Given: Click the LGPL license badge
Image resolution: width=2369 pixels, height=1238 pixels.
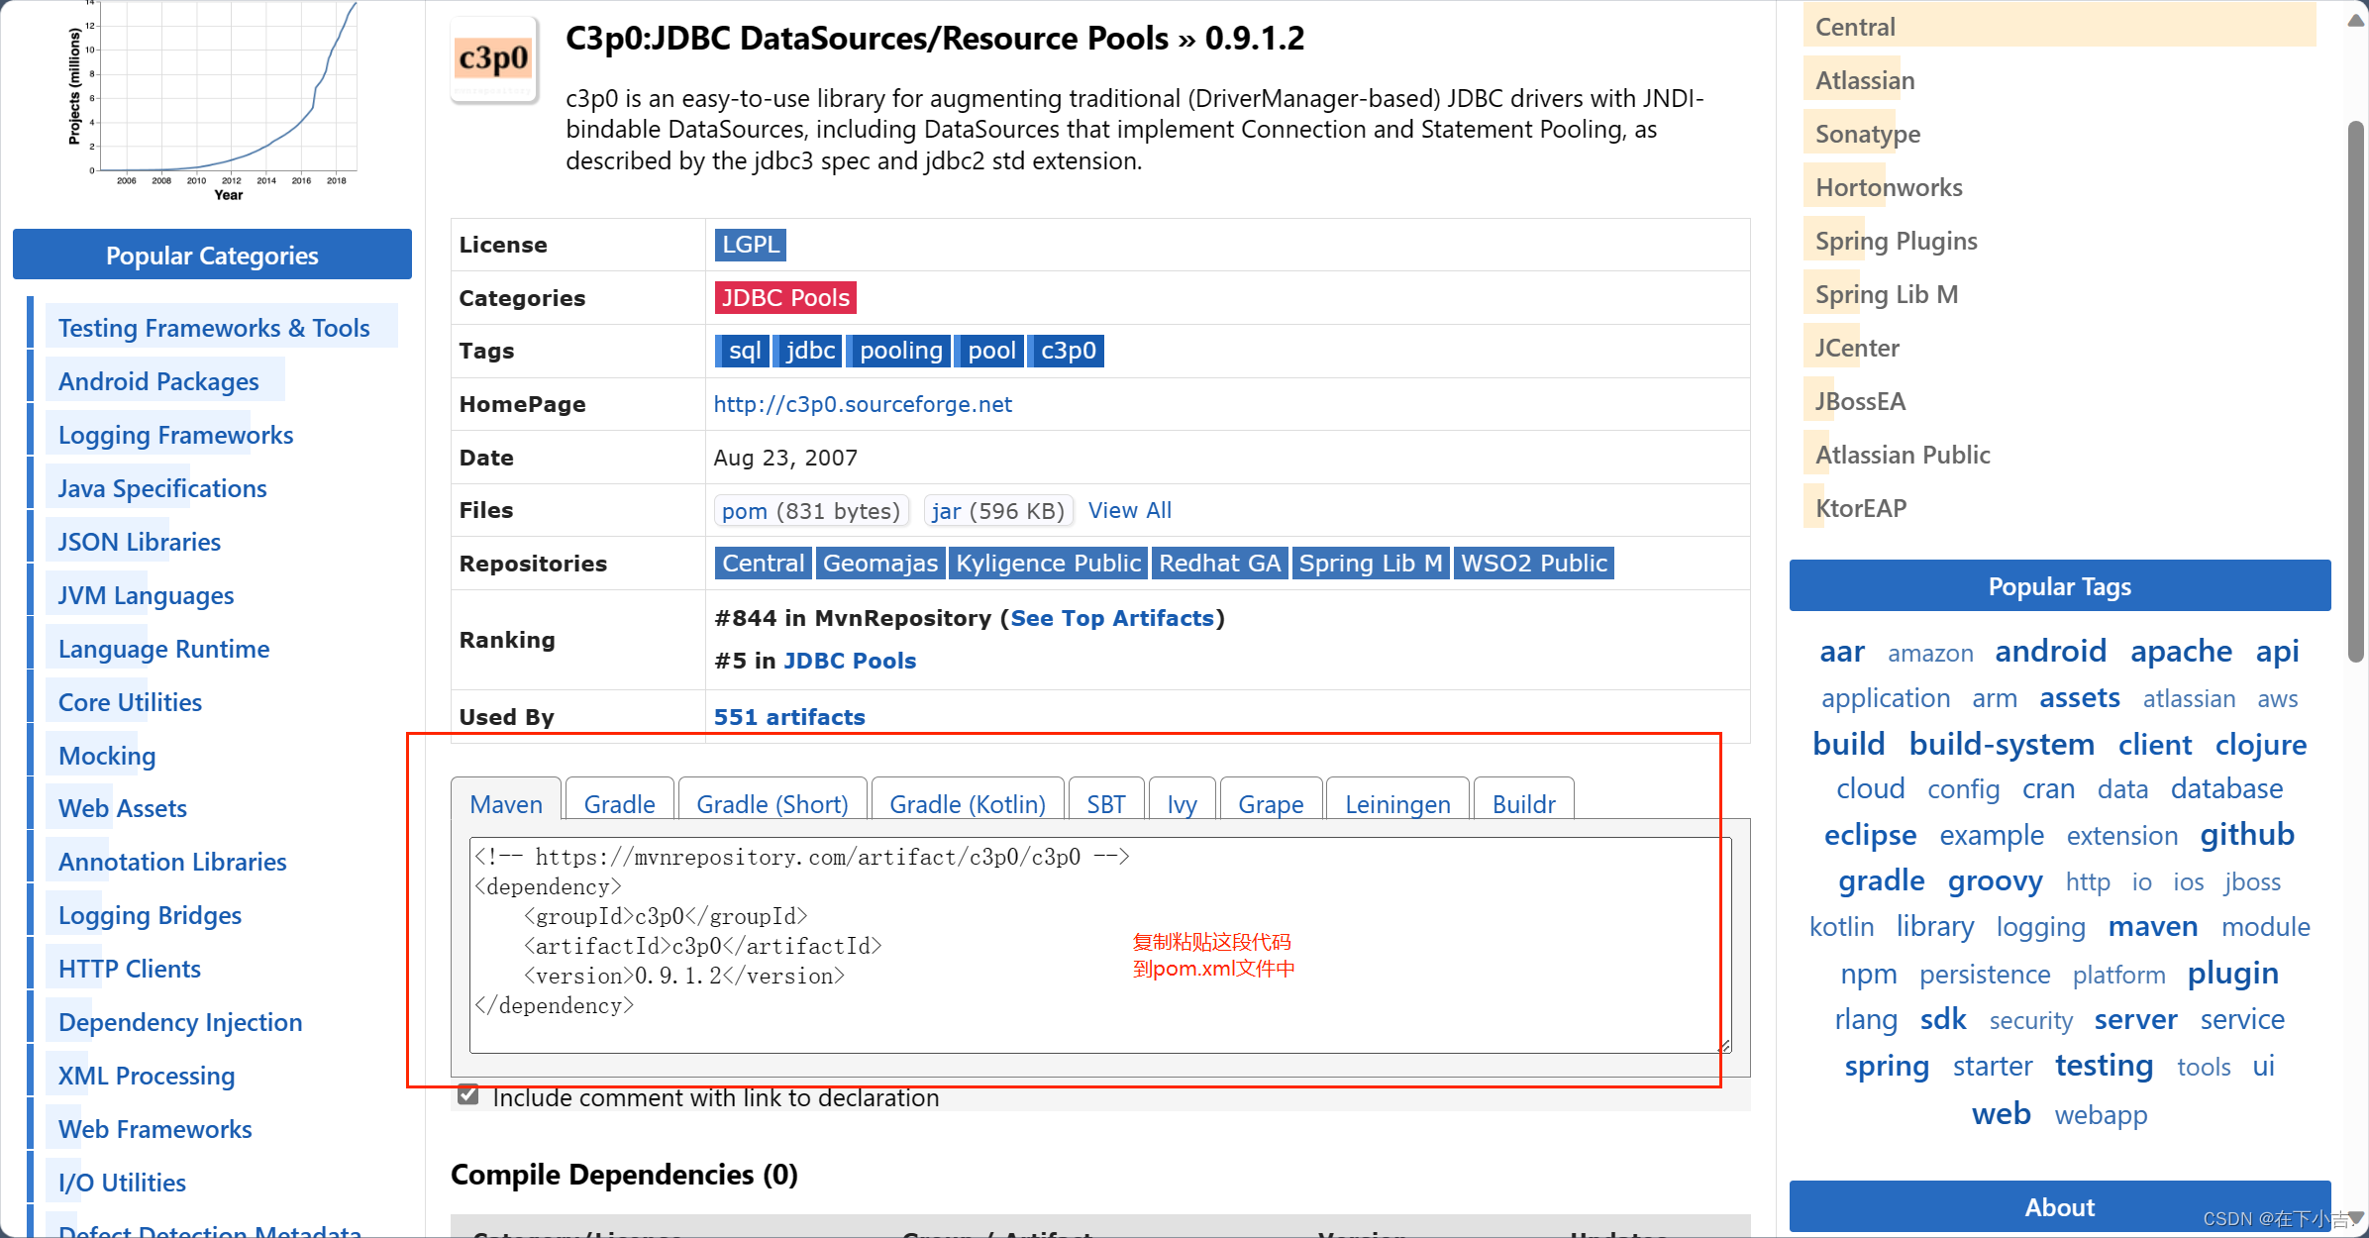Looking at the screenshot, I should pyautogui.click(x=750, y=244).
